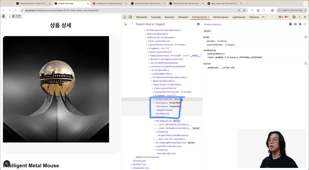Click the red error count indicator
The height and width of the screenshot is (170, 309).
pos(281,17)
